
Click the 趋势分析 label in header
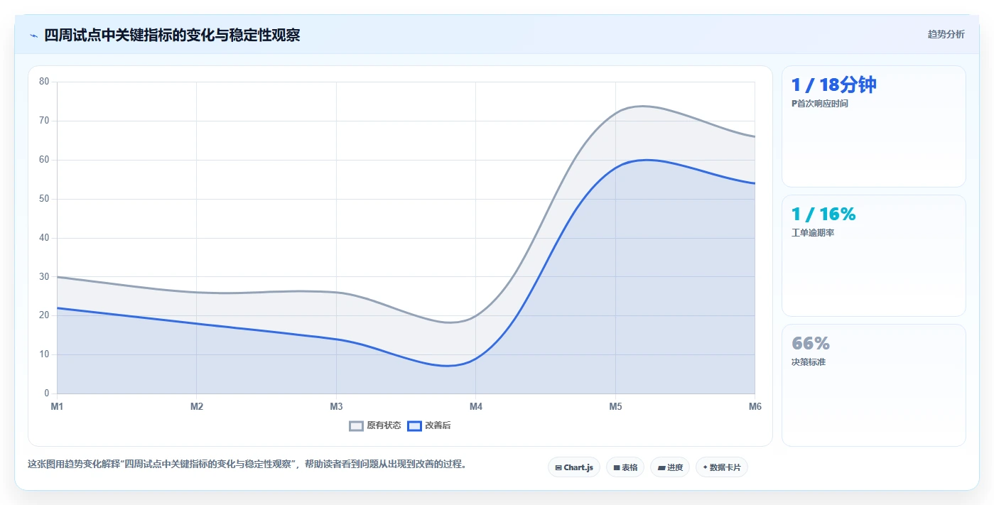point(946,34)
